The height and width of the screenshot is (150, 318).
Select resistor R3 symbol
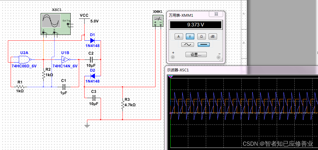[122, 105]
